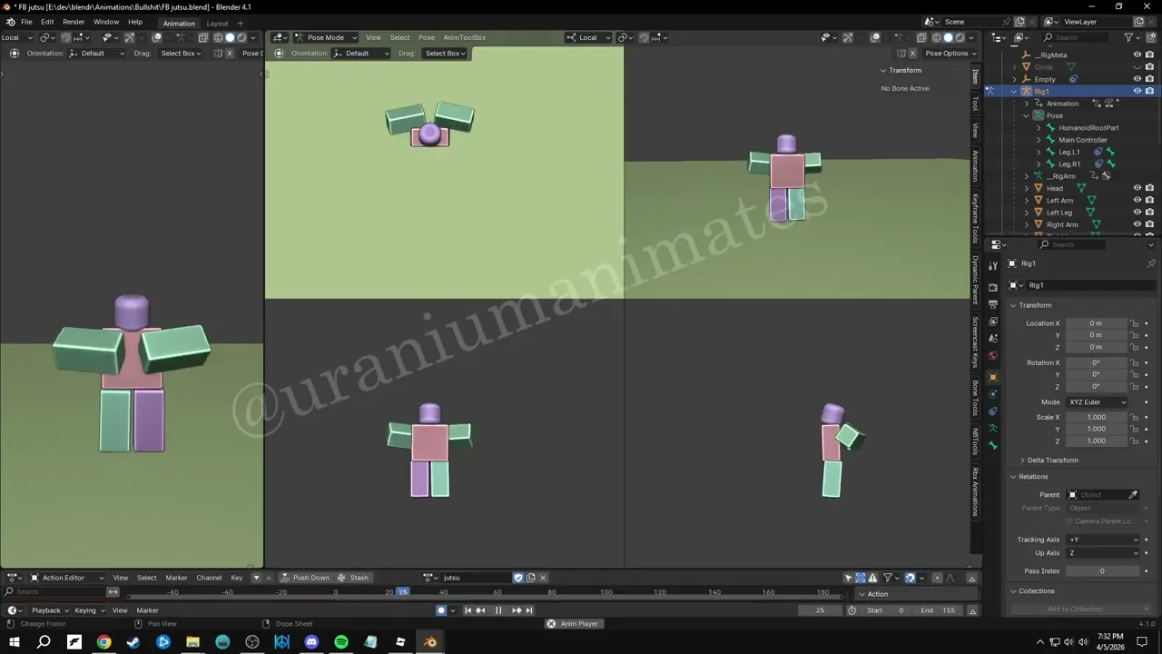Screen dimensions: 1162x654
Task: Switch to the Layout workspace tab
Action: tap(218, 24)
